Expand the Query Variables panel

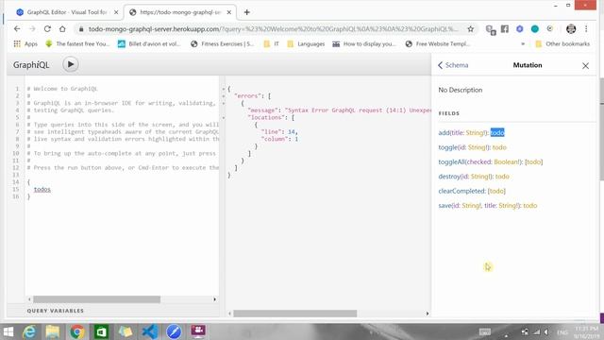56,311
